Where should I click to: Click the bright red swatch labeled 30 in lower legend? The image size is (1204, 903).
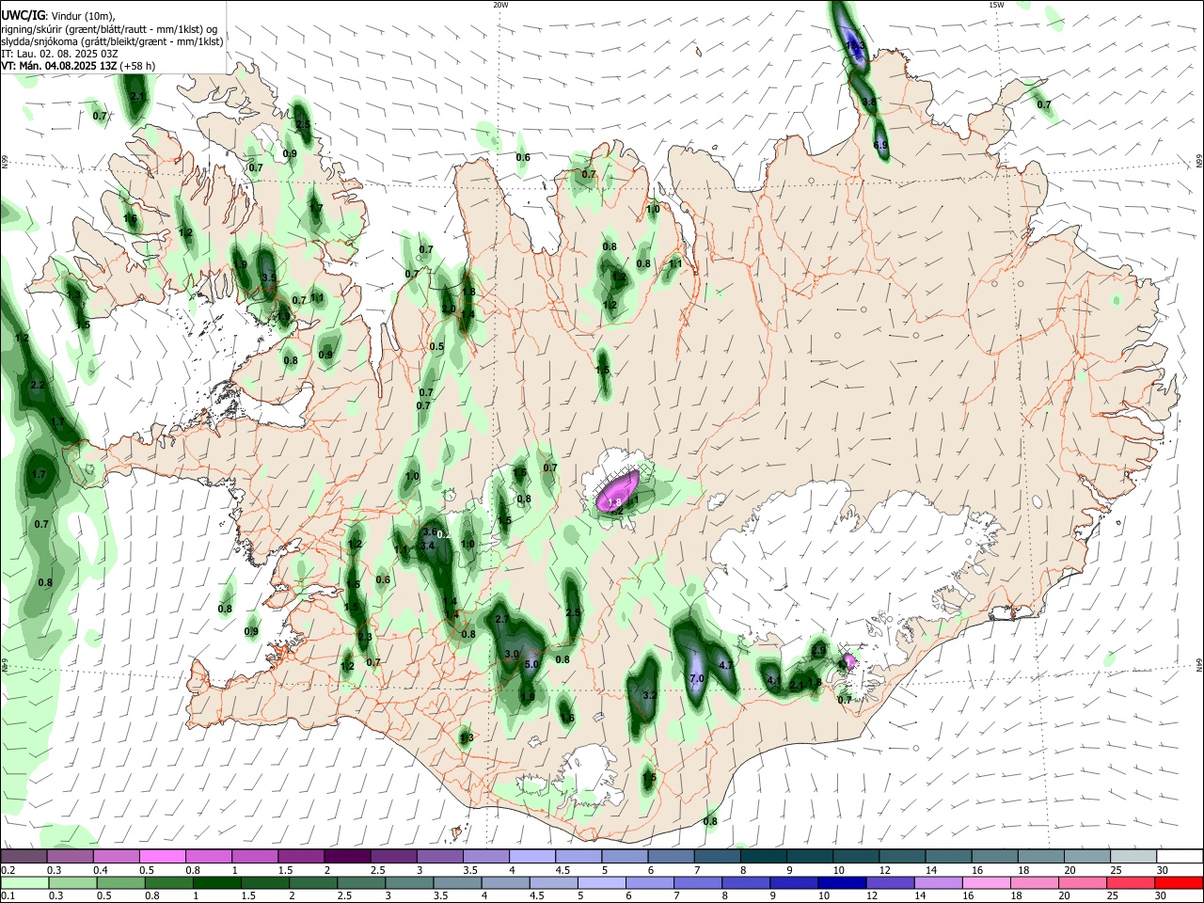coord(1178,882)
